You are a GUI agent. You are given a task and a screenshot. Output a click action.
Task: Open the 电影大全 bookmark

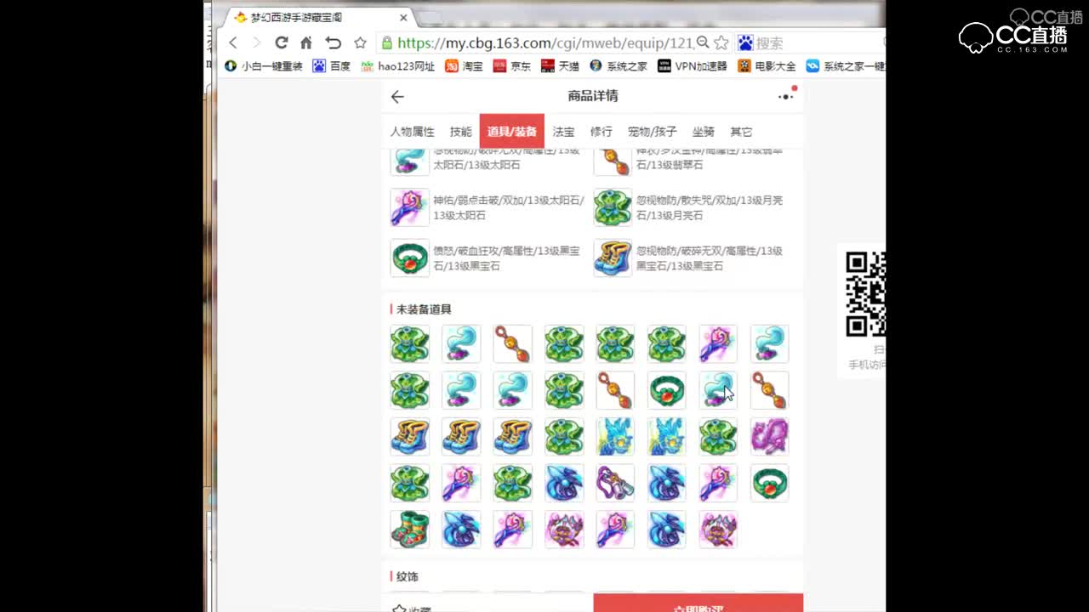(x=767, y=65)
